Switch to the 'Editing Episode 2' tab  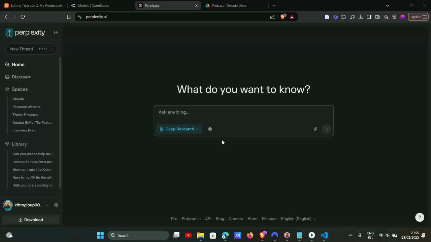click(x=33, y=5)
